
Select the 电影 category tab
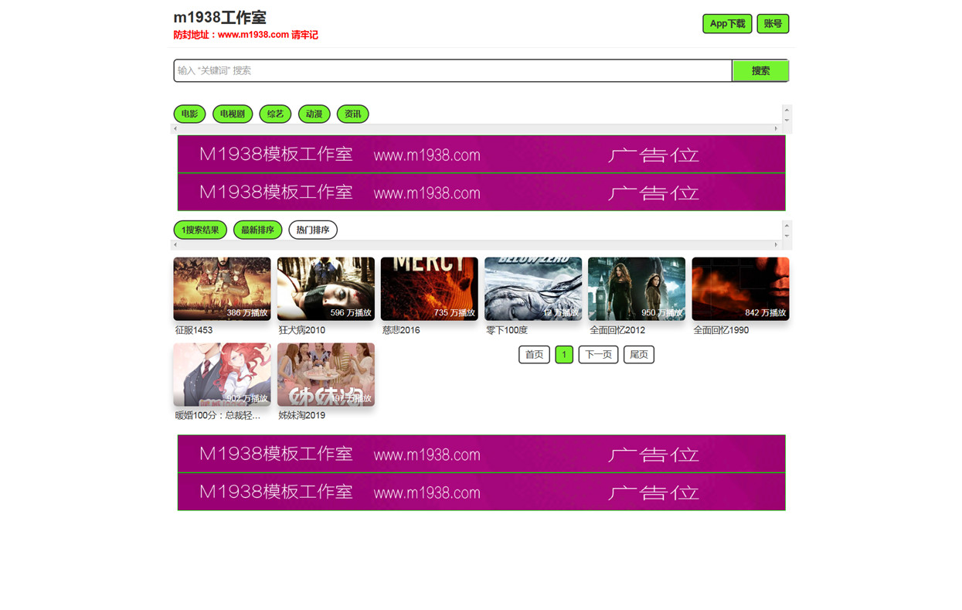[x=189, y=114]
